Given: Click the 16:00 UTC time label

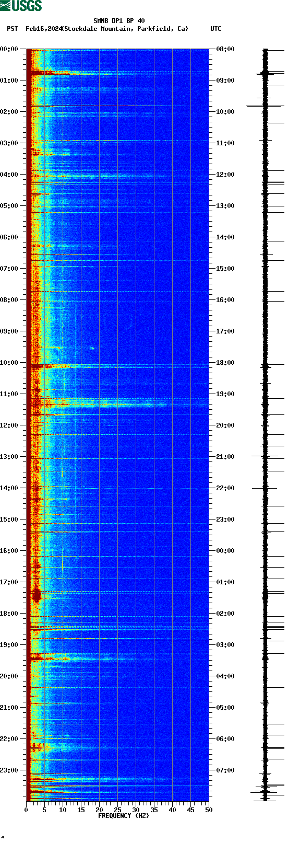Looking at the screenshot, I should (x=225, y=300).
